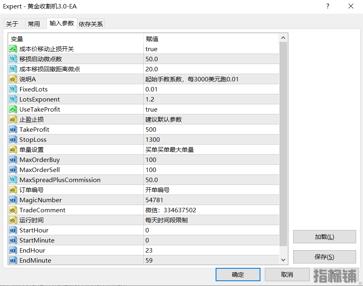This screenshot has width=363, height=286.
Task: Click the integer icon beside EndMinute
Action: [13, 260]
